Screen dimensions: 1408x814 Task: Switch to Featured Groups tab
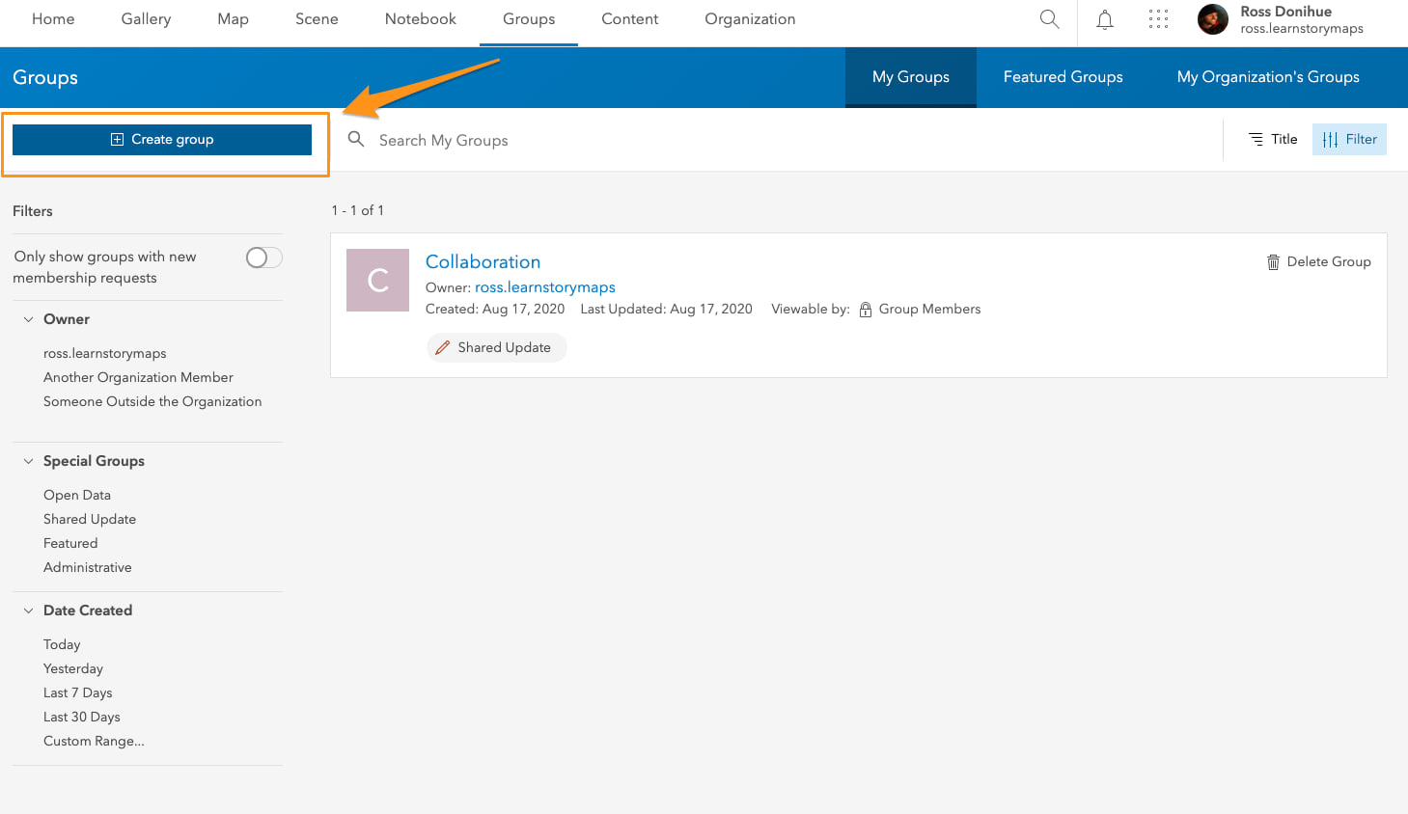[1063, 77]
